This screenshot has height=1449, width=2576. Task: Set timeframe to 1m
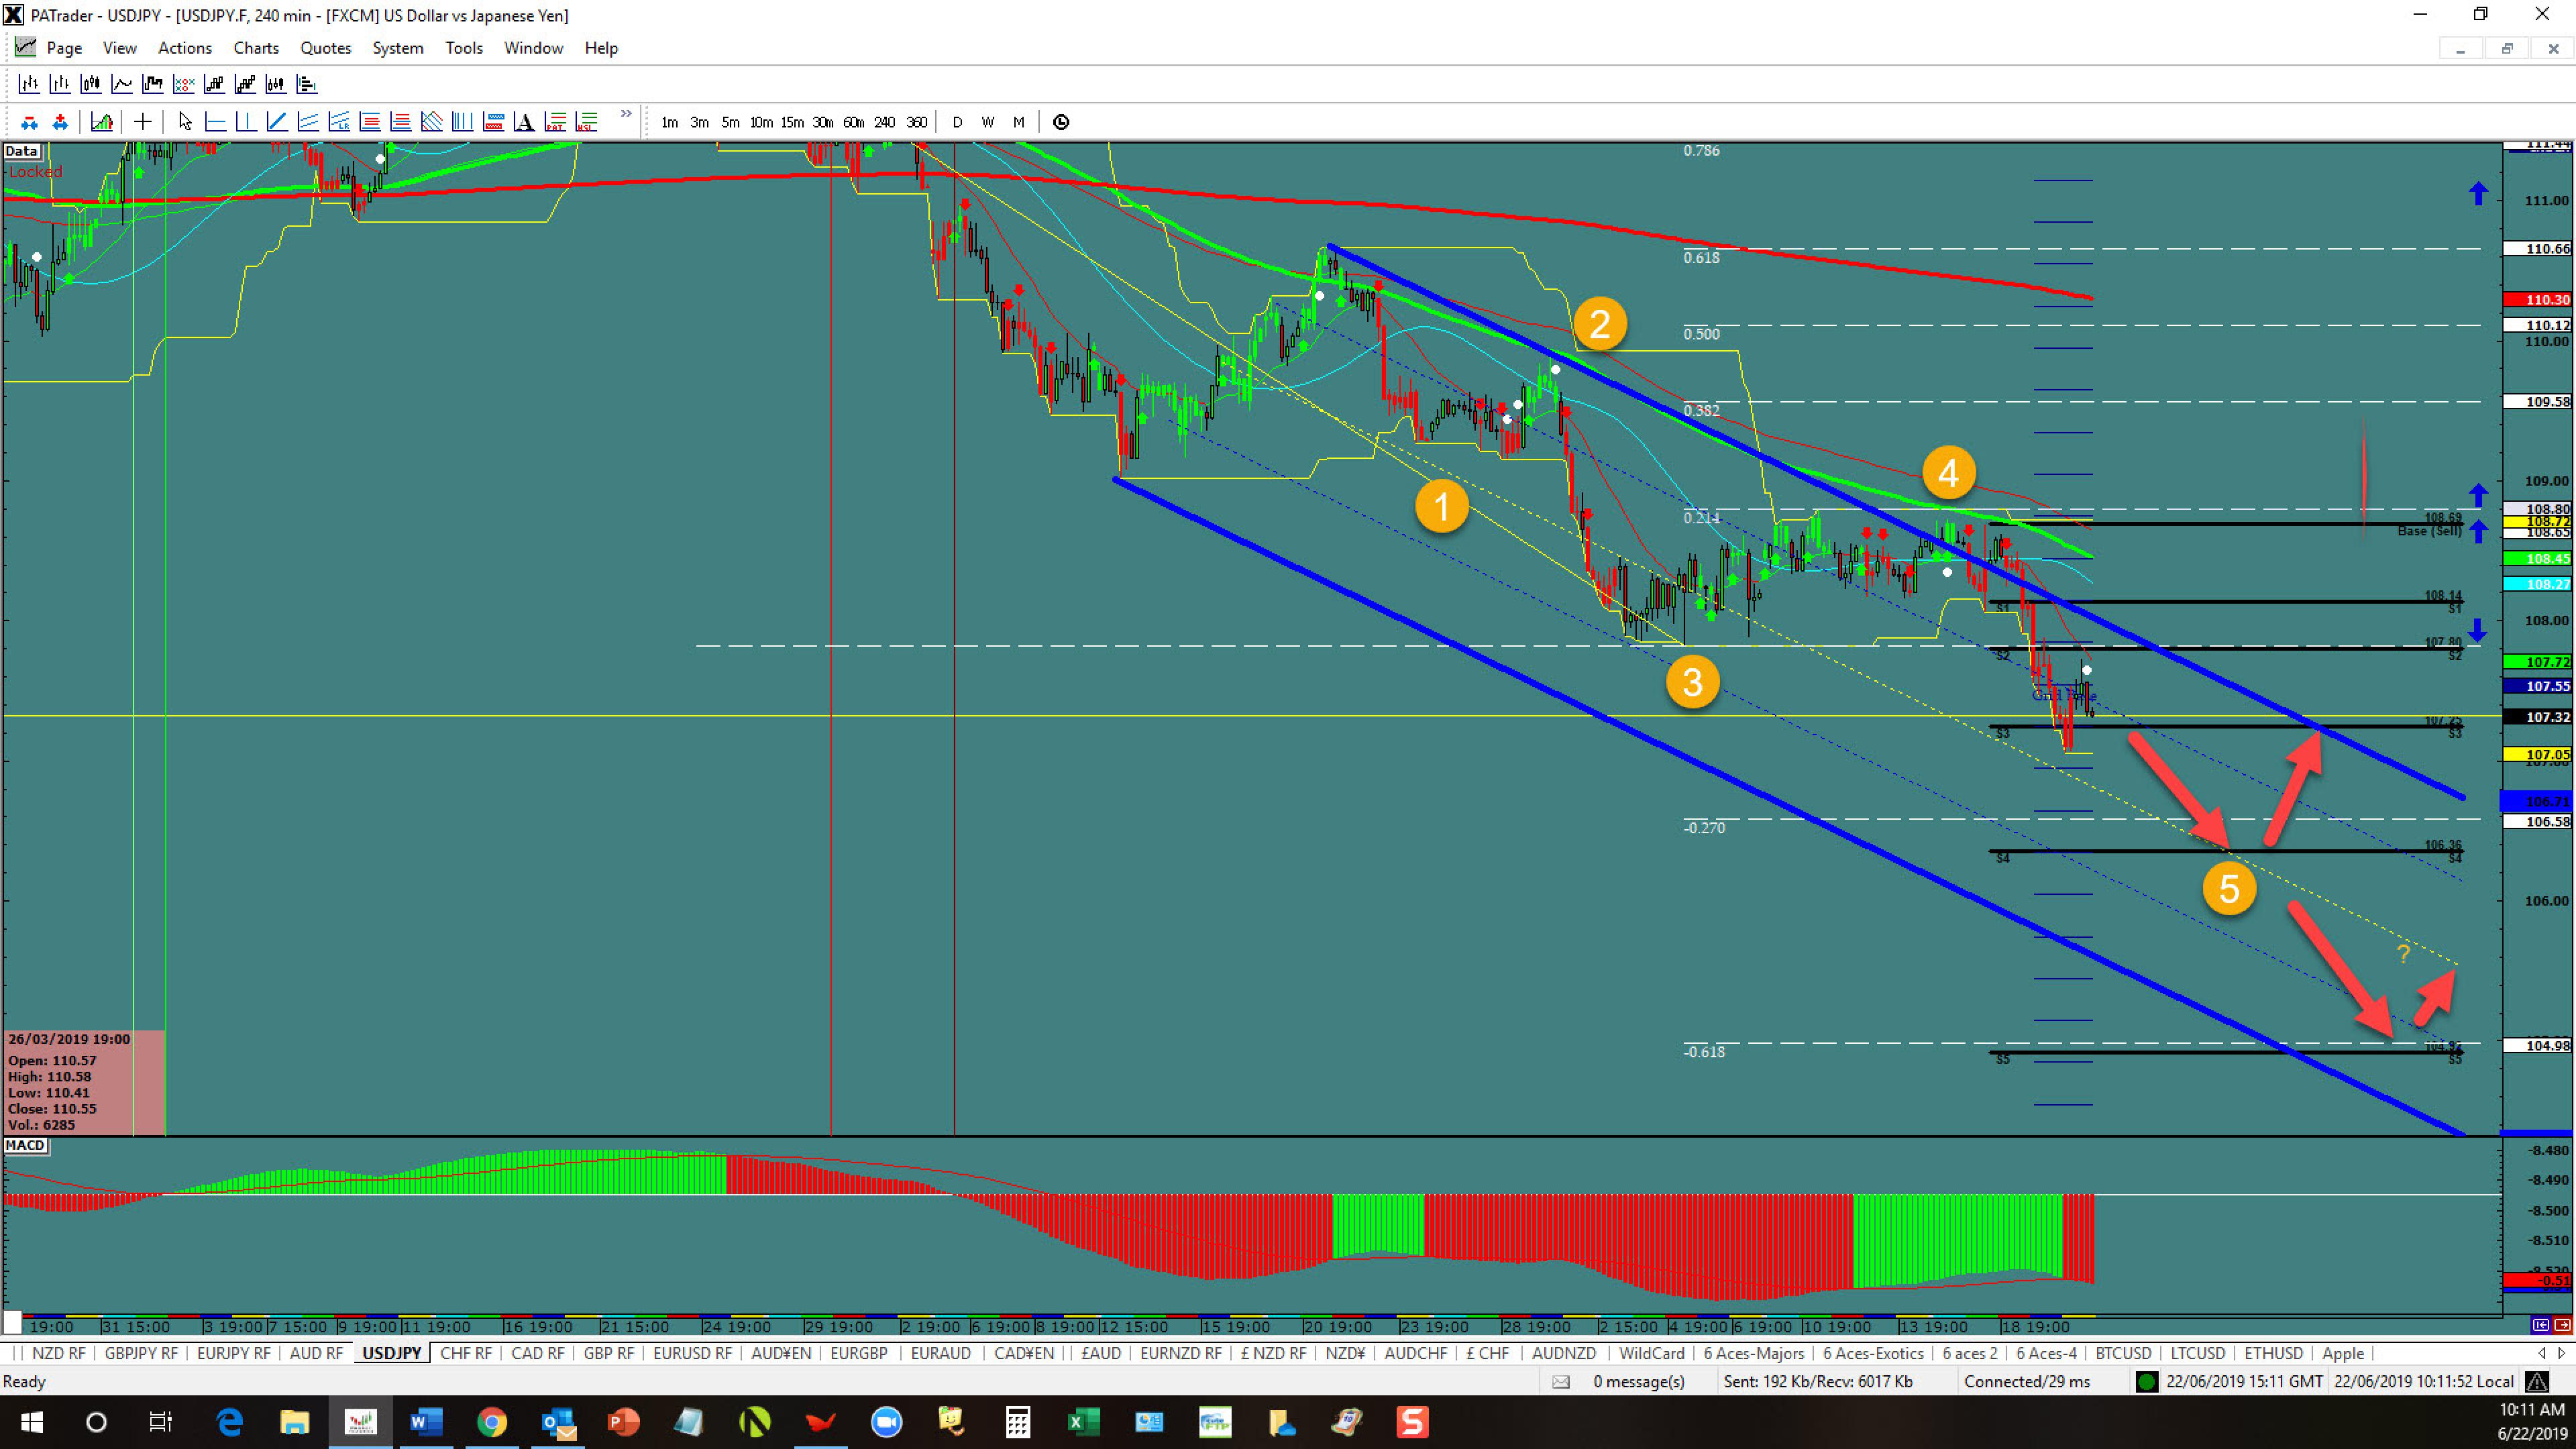[669, 122]
